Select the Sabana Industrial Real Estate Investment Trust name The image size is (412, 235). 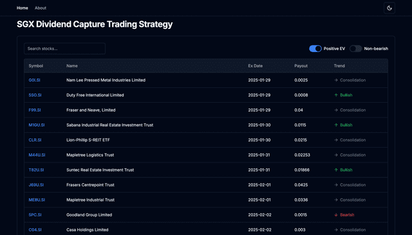pyautogui.click(x=110, y=125)
